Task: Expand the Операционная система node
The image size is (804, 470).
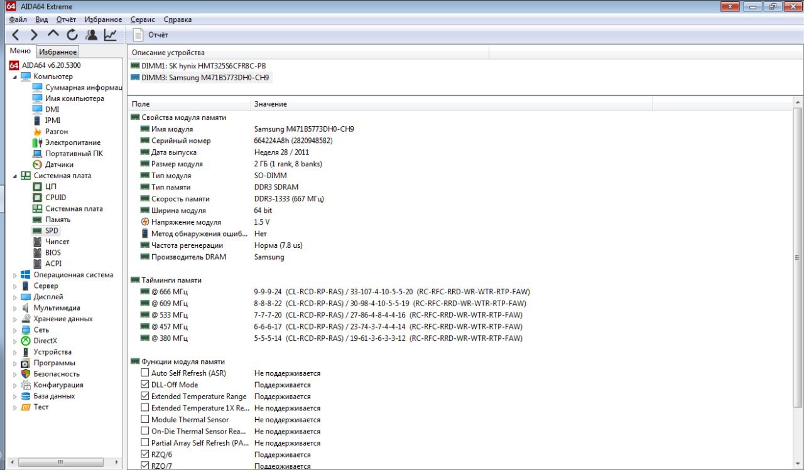Action: coord(15,275)
